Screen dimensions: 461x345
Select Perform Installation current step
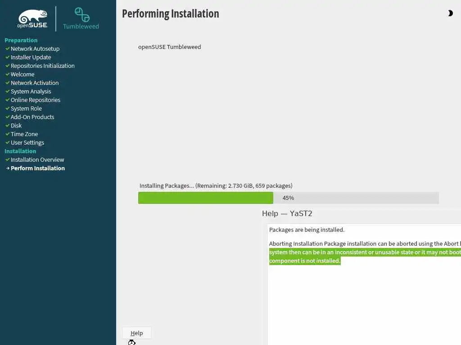point(38,168)
